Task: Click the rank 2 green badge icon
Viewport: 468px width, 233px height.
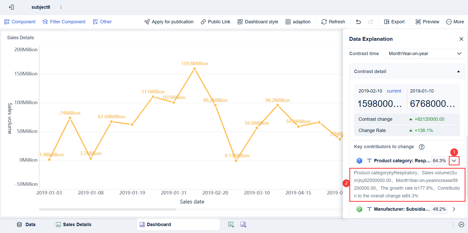Action: pos(359,209)
